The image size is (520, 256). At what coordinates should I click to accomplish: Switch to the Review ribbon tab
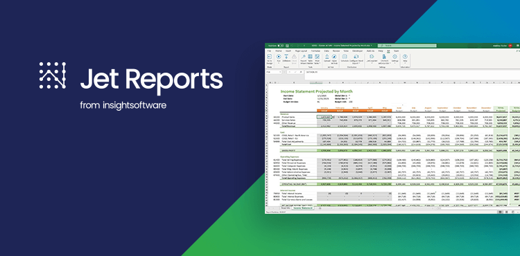coord(336,51)
